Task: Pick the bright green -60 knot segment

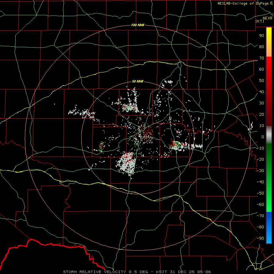Action: pos(269,207)
